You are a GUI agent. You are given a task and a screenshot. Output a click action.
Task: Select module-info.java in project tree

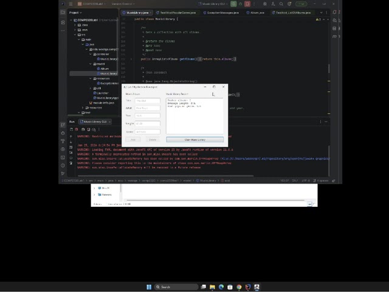[103, 103]
